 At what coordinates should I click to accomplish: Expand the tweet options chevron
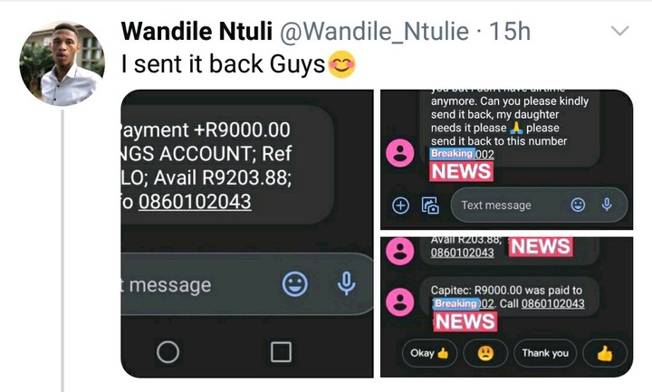tap(619, 31)
